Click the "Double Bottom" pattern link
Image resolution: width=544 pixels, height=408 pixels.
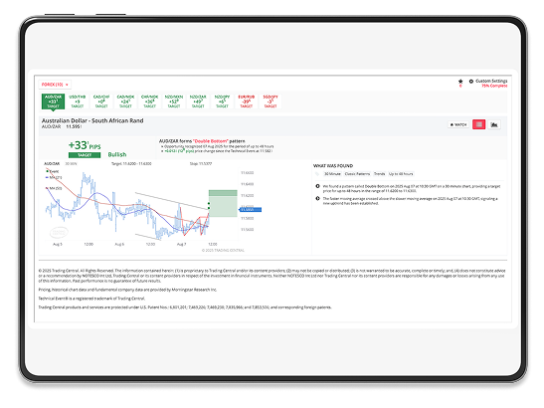[x=211, y=141]
